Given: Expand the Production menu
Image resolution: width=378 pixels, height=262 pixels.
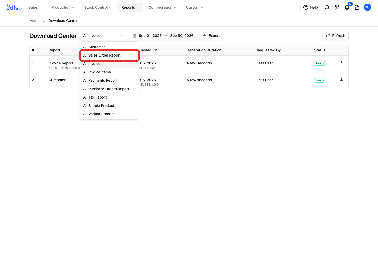Looking at the screenshot, I should pyautogui.click(x=63, y=7).
